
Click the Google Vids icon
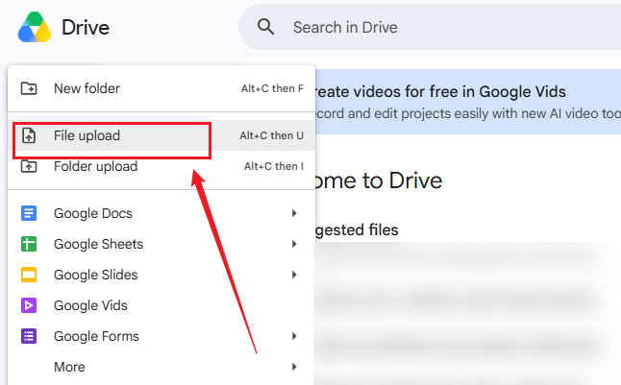coord(29,305)
